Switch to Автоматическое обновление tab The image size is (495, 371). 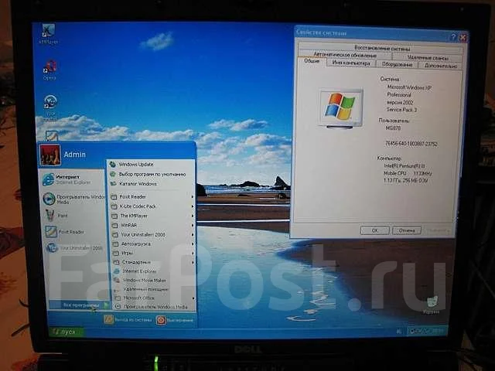pyautogui.click(x=345, y=55)
